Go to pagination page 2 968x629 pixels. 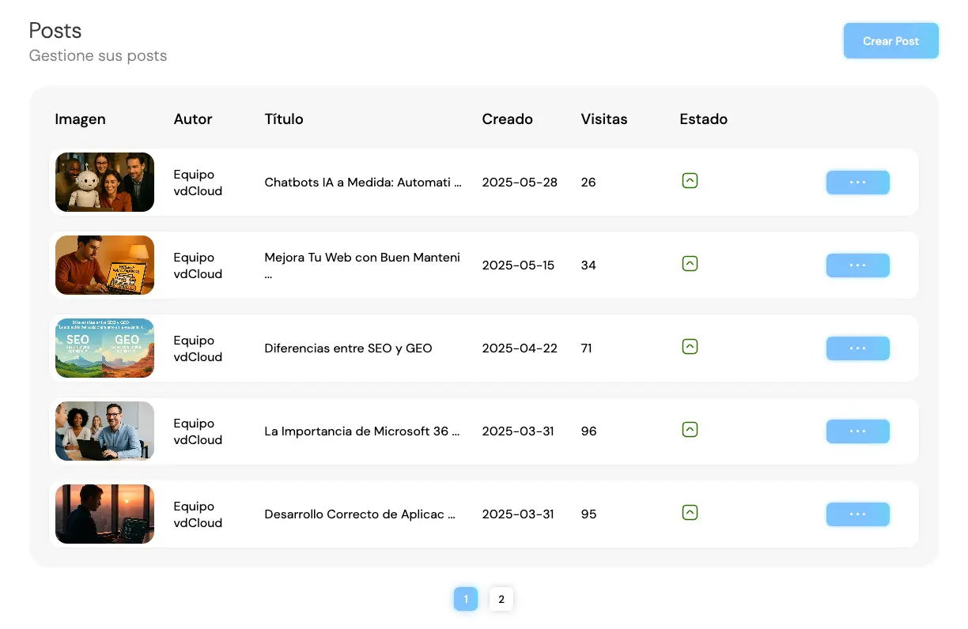tap(501, 599)
